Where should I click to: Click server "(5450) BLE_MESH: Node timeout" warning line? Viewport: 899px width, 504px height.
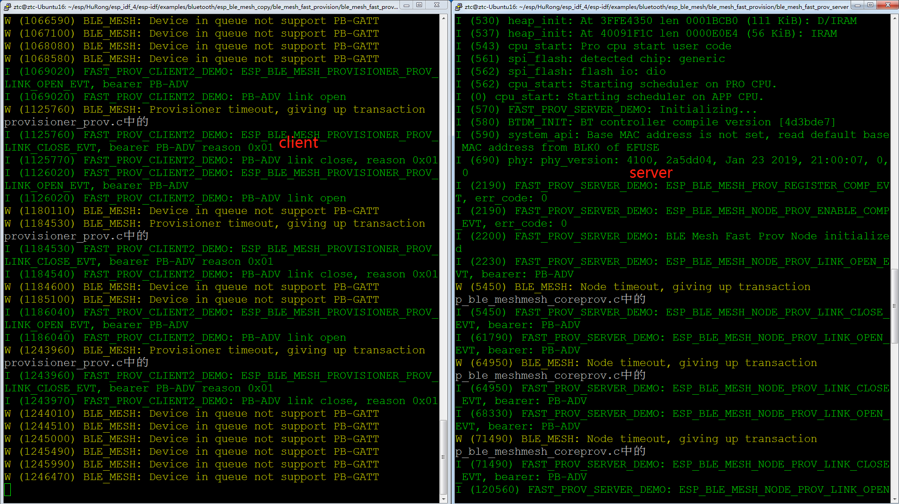(633, 287)
